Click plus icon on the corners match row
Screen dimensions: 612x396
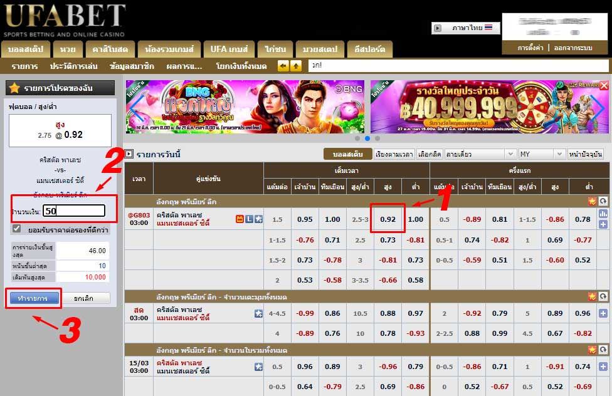[x=603, y=313]
